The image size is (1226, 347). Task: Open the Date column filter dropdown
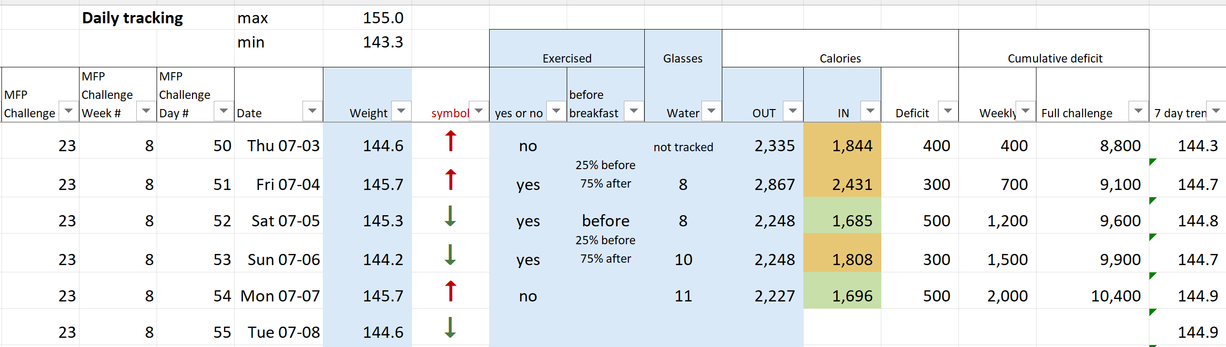click(x=312, y=111)
